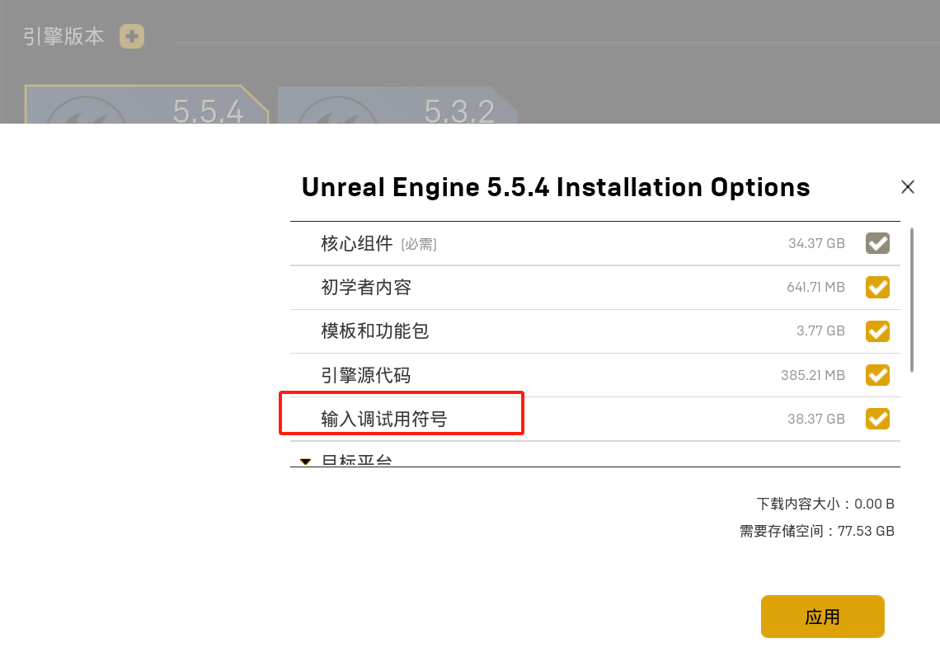Click the 引擎源代码 label
The height and width of the screenshot is (652, 940).
pos(365,375)
